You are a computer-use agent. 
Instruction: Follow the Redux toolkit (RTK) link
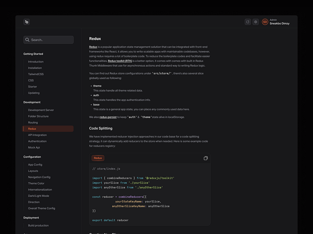point(120,61)
